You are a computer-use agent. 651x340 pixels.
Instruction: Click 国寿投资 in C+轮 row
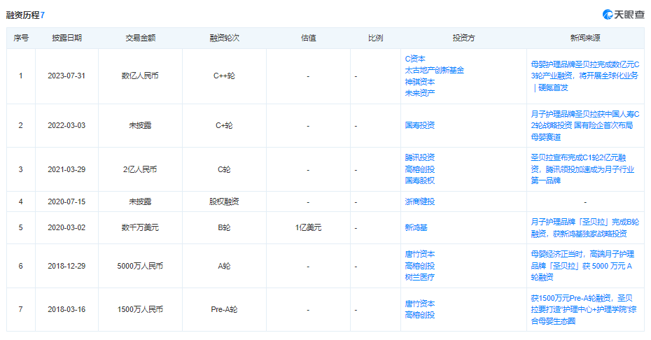pyautogui.click(x=419, y=125)
